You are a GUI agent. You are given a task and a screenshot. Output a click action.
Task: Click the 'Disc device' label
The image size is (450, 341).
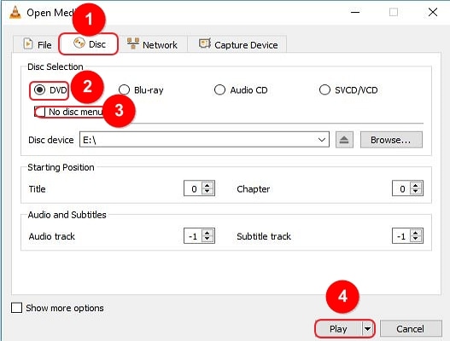coord(51,140)
